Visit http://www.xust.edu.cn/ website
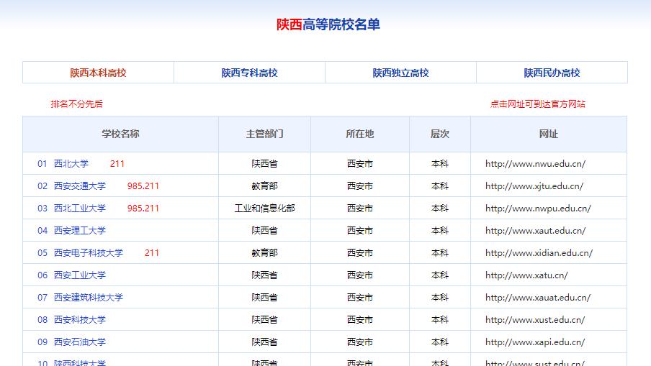 click(535, 320)
